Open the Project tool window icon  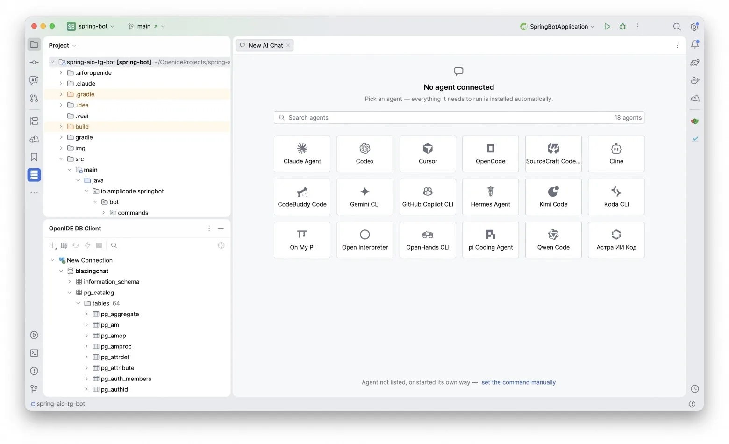[x=34, y=44]
